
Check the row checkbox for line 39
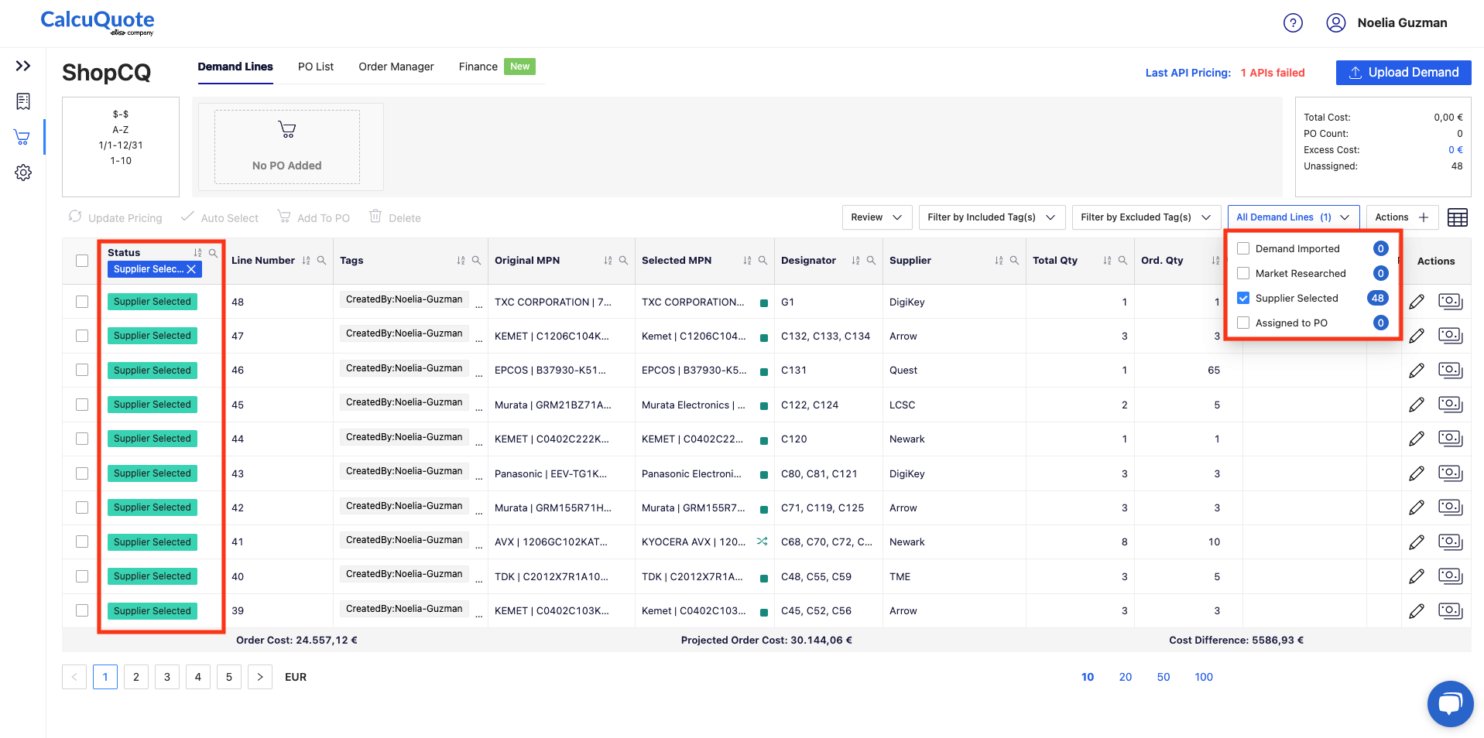click(82, 610)
